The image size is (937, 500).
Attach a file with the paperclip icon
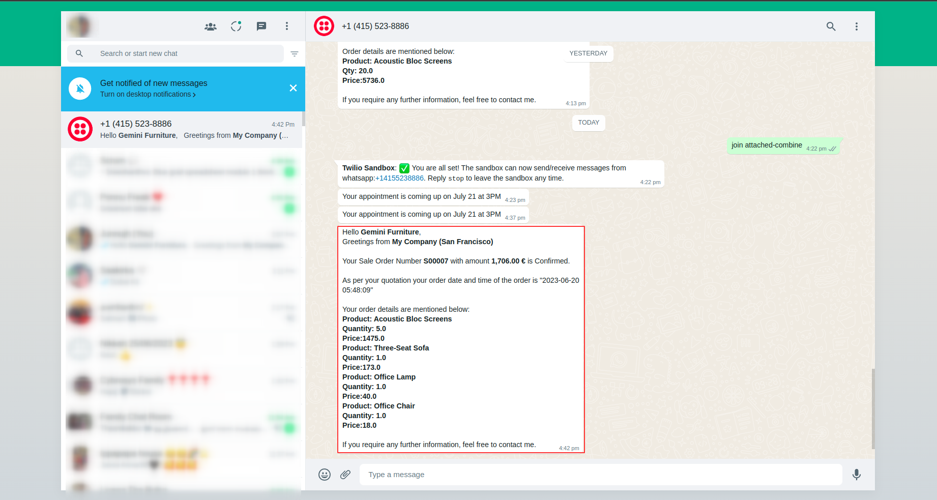tap(345, 475)
